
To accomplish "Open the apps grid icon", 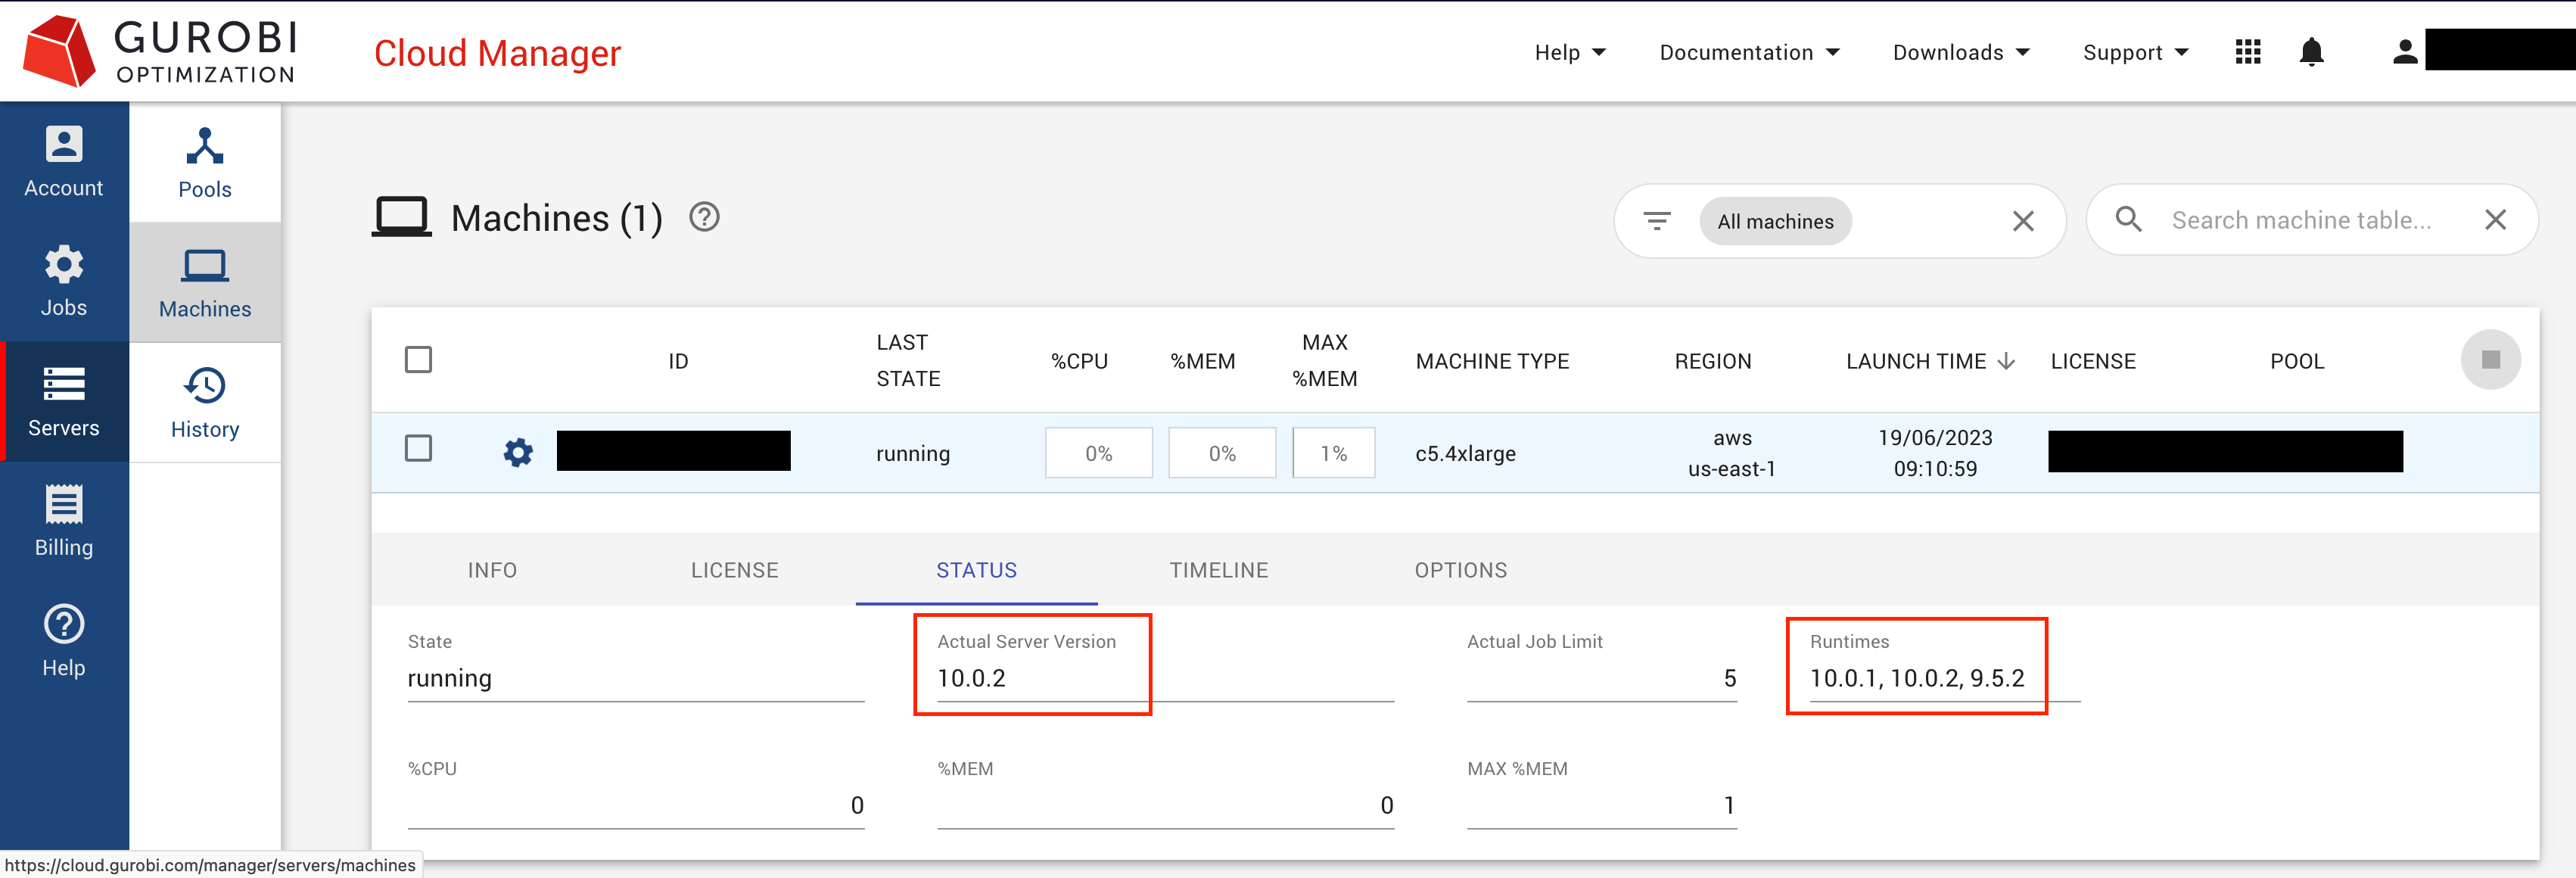I will tap(2247, 52).
